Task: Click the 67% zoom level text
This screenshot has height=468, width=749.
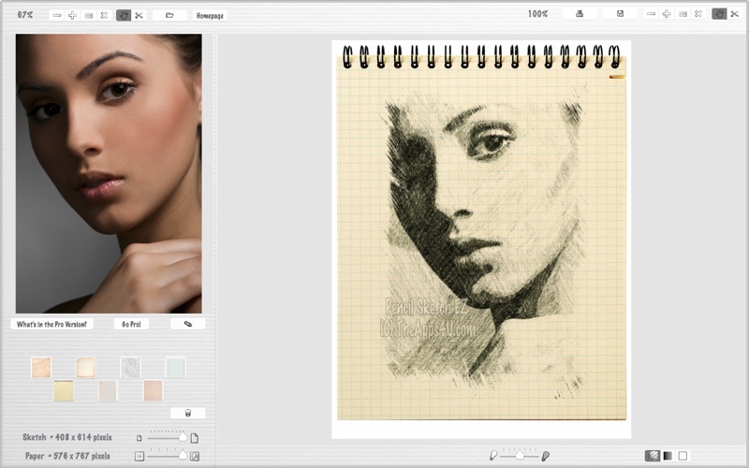Action: [25, 15]
